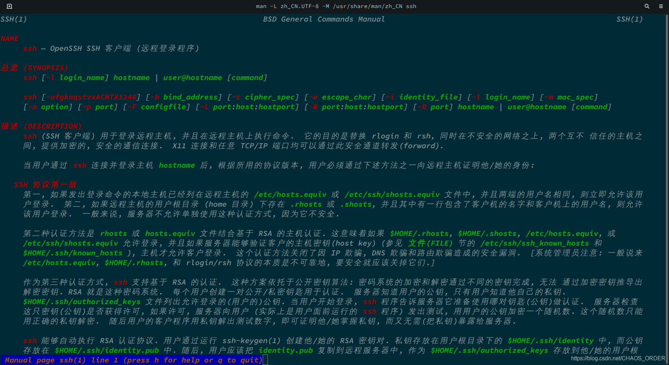
Task: Click 'rlogin' in the first description line
Action: tap(385, 136)
